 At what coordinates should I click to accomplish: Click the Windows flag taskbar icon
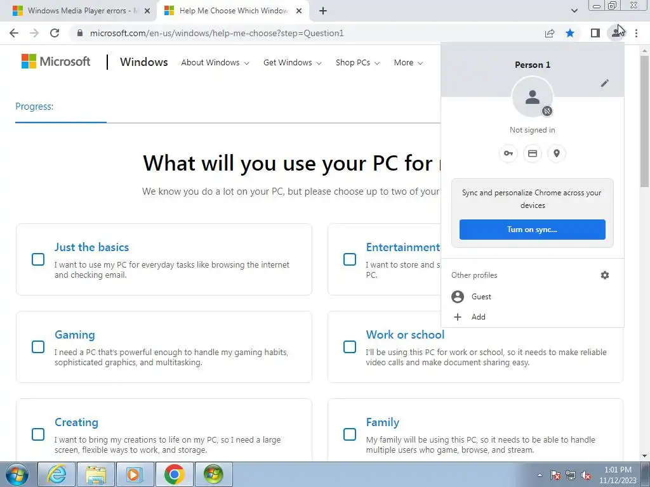[x=214, y=474]
